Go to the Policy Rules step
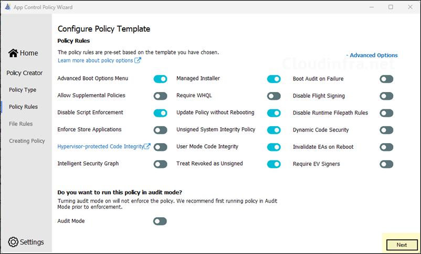This screenshot has height=254, width=421. (x=23, y=107)
